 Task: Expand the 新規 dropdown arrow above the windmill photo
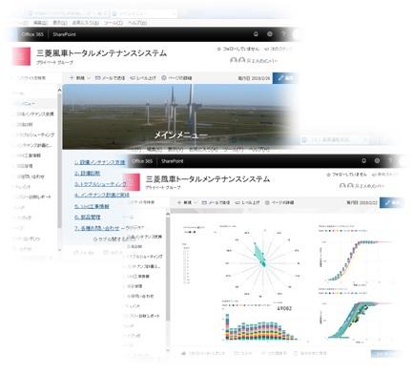89,78
